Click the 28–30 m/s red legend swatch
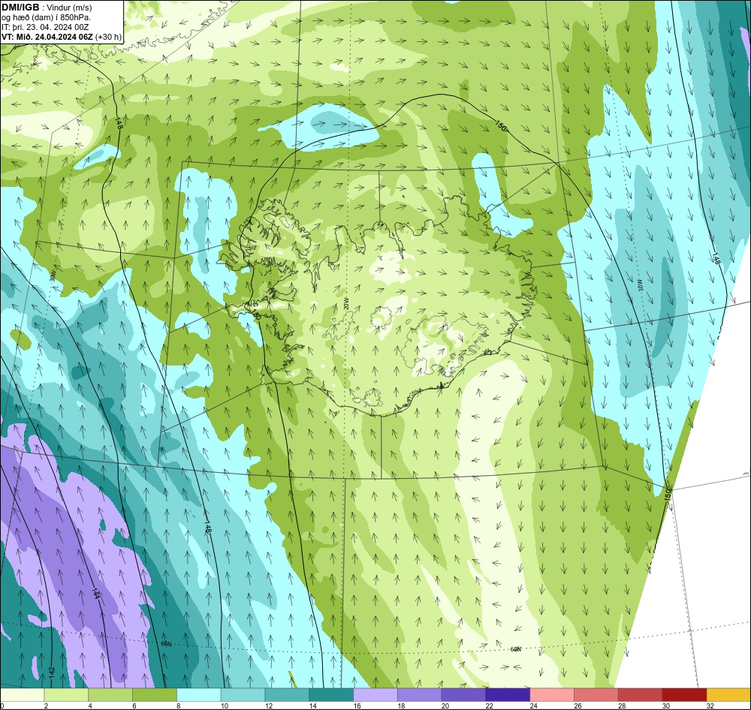 641,695
